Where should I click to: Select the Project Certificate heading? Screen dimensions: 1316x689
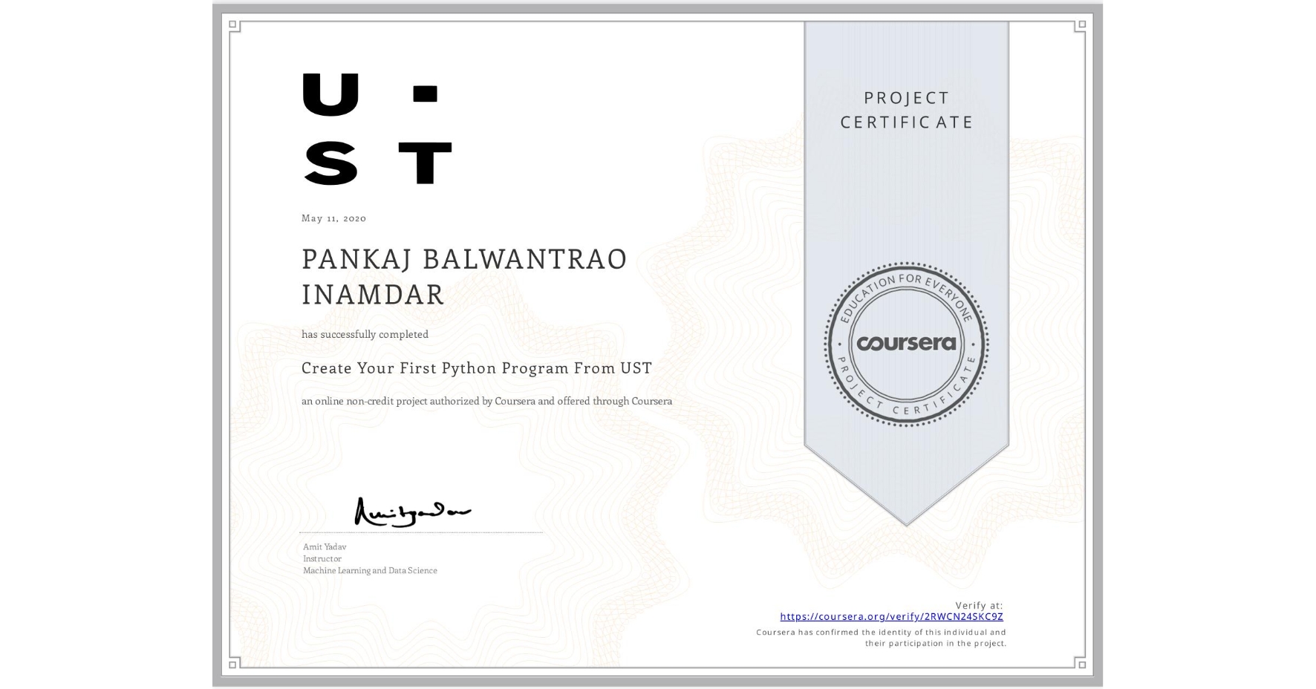click(x=909, y=109)
